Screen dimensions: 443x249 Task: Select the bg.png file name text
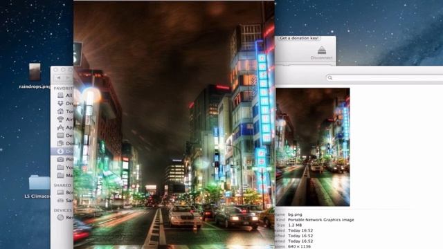coord(295,214)
